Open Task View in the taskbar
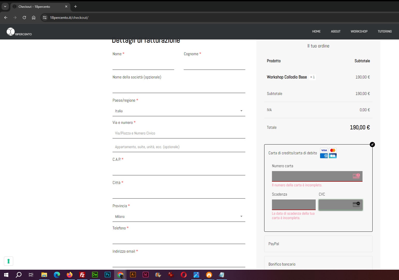This screenshot has height=280, width=399. 31,275
